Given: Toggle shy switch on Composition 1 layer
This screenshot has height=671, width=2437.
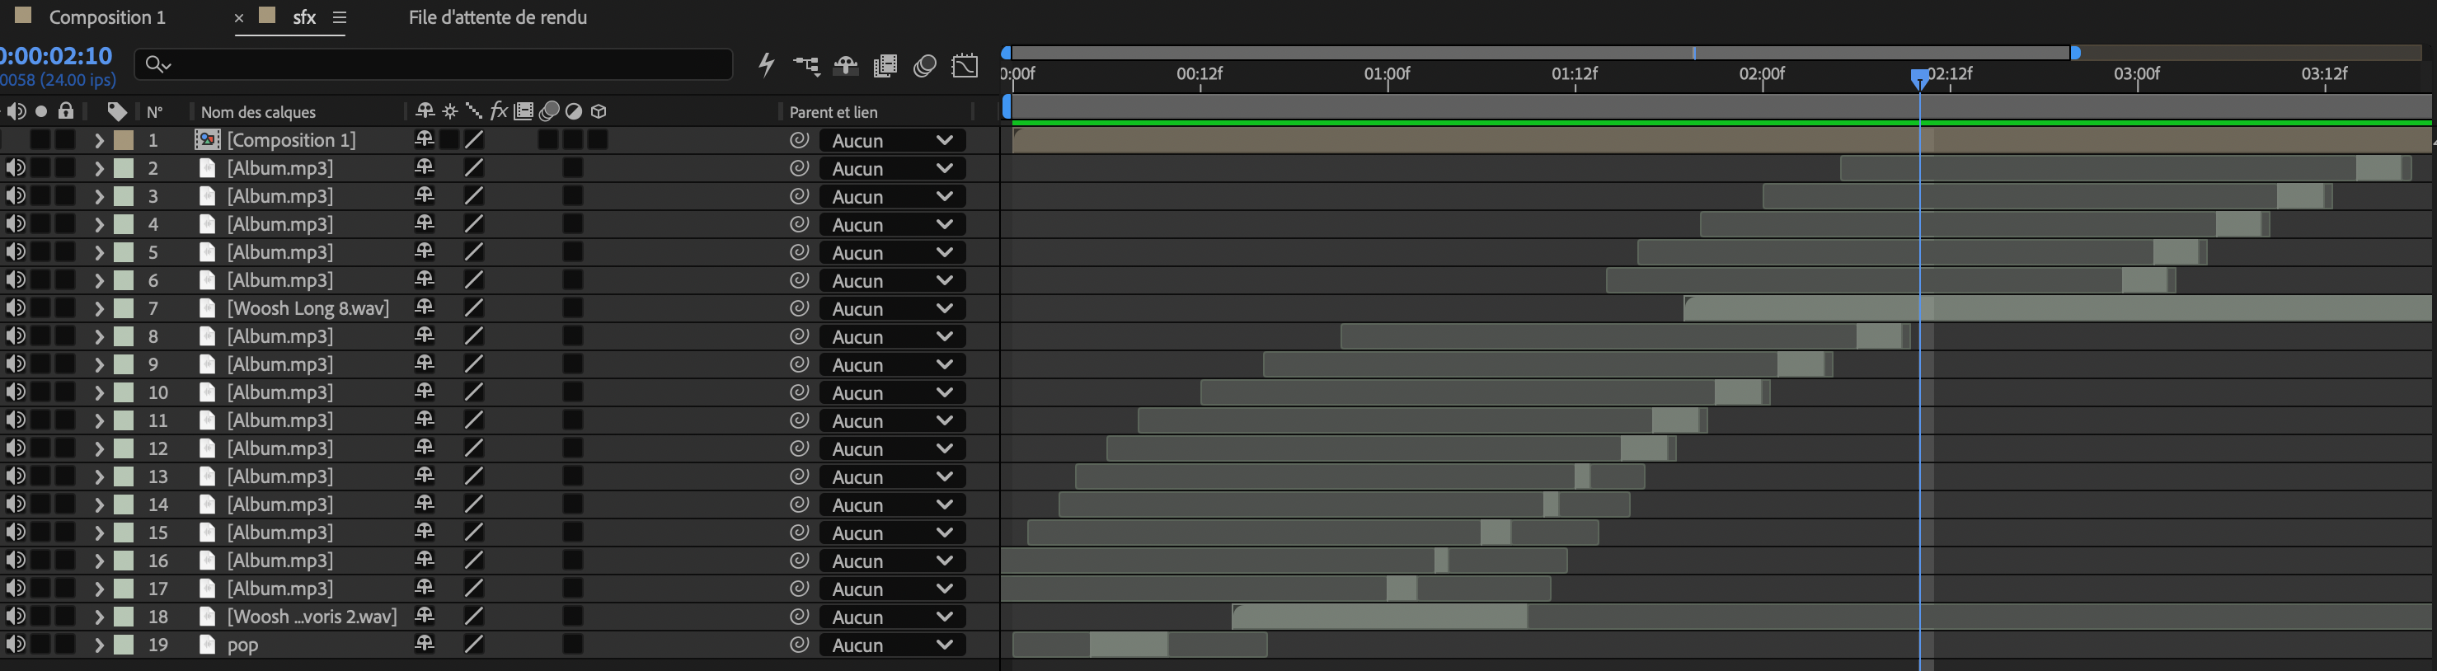Looking at the screenshot, I should tap(425, 139).
